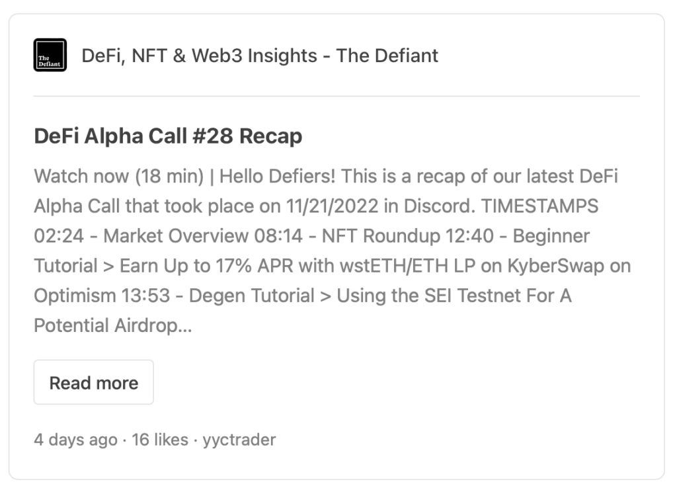This screenshot has height=492, width=677.
Task: Click the Watch now (18 min) text
Action: click(x=119, y=177)
